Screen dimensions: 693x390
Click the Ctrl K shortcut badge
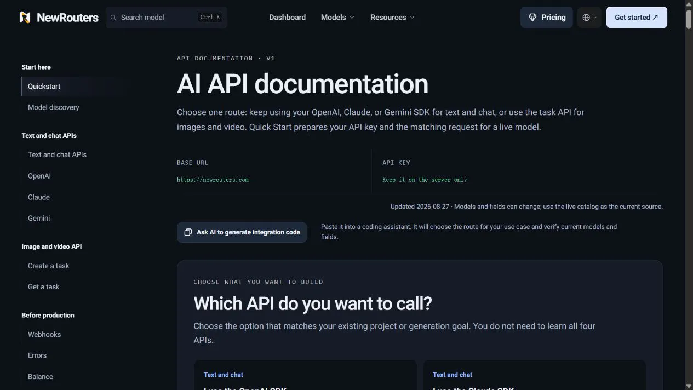210,18
